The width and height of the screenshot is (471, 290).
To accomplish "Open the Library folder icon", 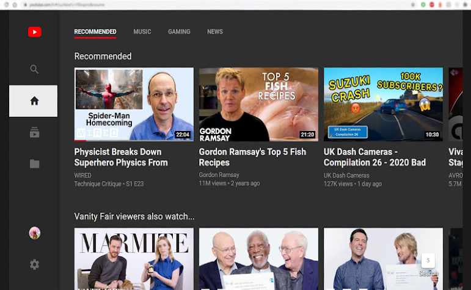I will point(34,164).
